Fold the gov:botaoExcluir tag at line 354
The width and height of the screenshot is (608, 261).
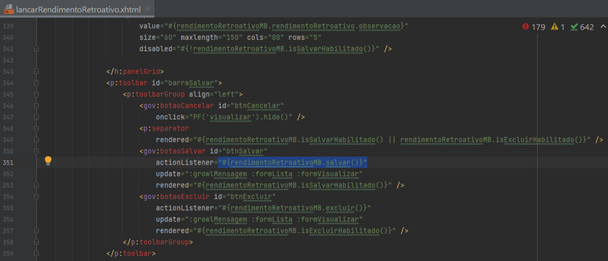click(36, 196)
